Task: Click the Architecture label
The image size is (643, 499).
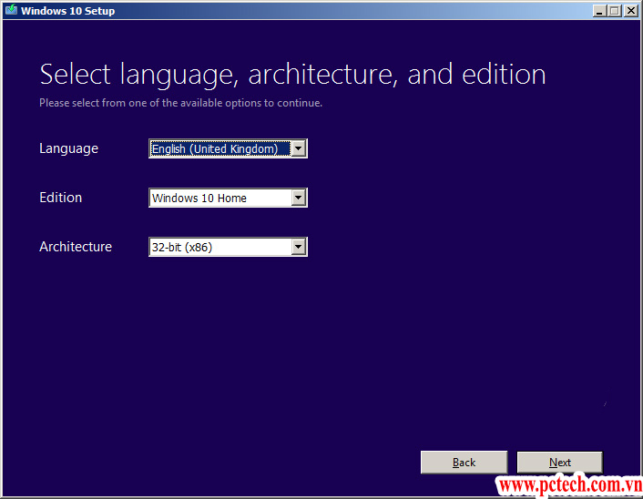Action: pyautogui.click(x=76, y=247)
